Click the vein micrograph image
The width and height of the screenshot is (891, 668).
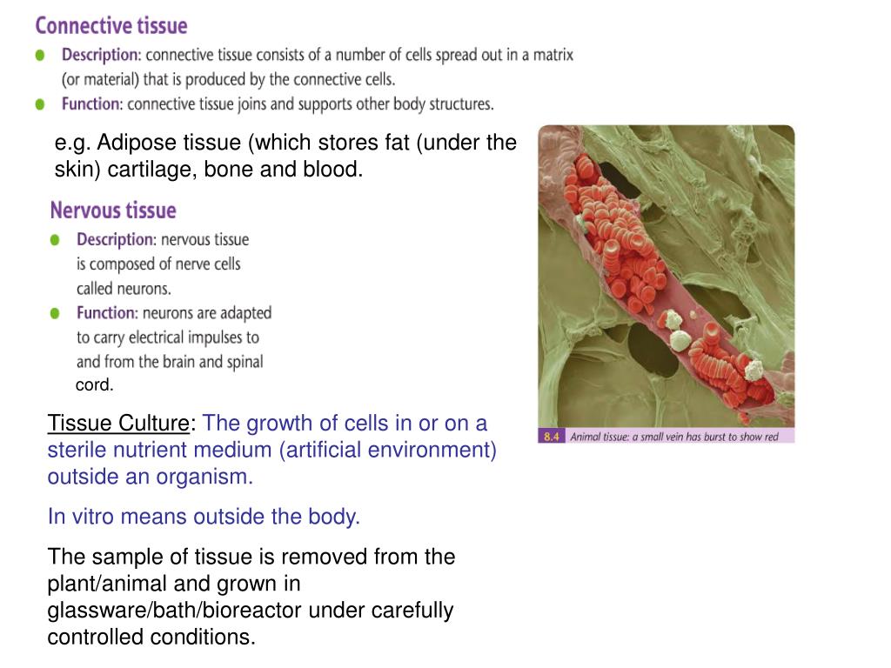pyautogui.click(x=666, y=276)
